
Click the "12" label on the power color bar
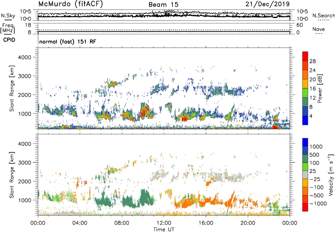click(312, 98)
